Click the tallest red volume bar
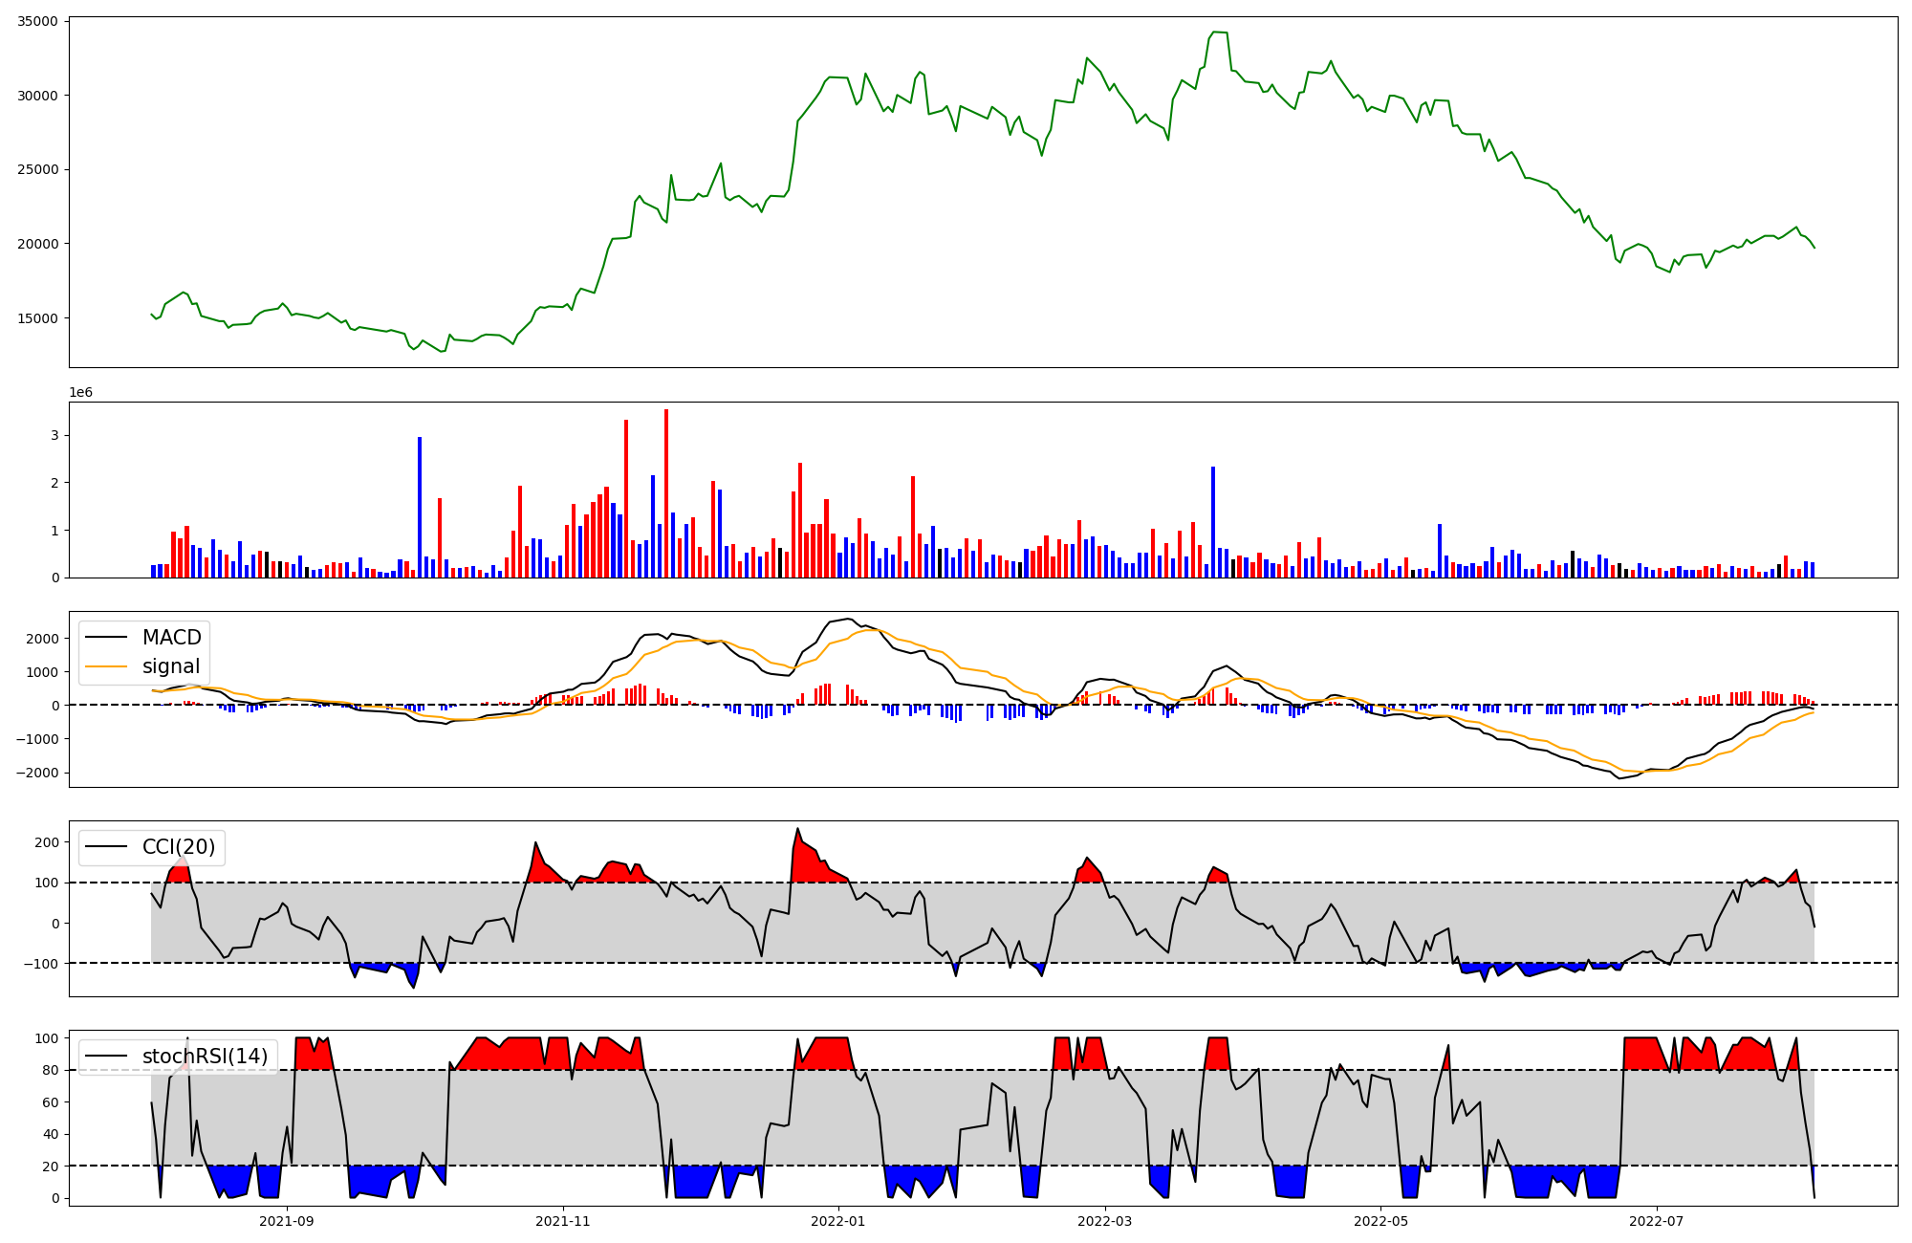The image size is (1912, 1243). 666,492
